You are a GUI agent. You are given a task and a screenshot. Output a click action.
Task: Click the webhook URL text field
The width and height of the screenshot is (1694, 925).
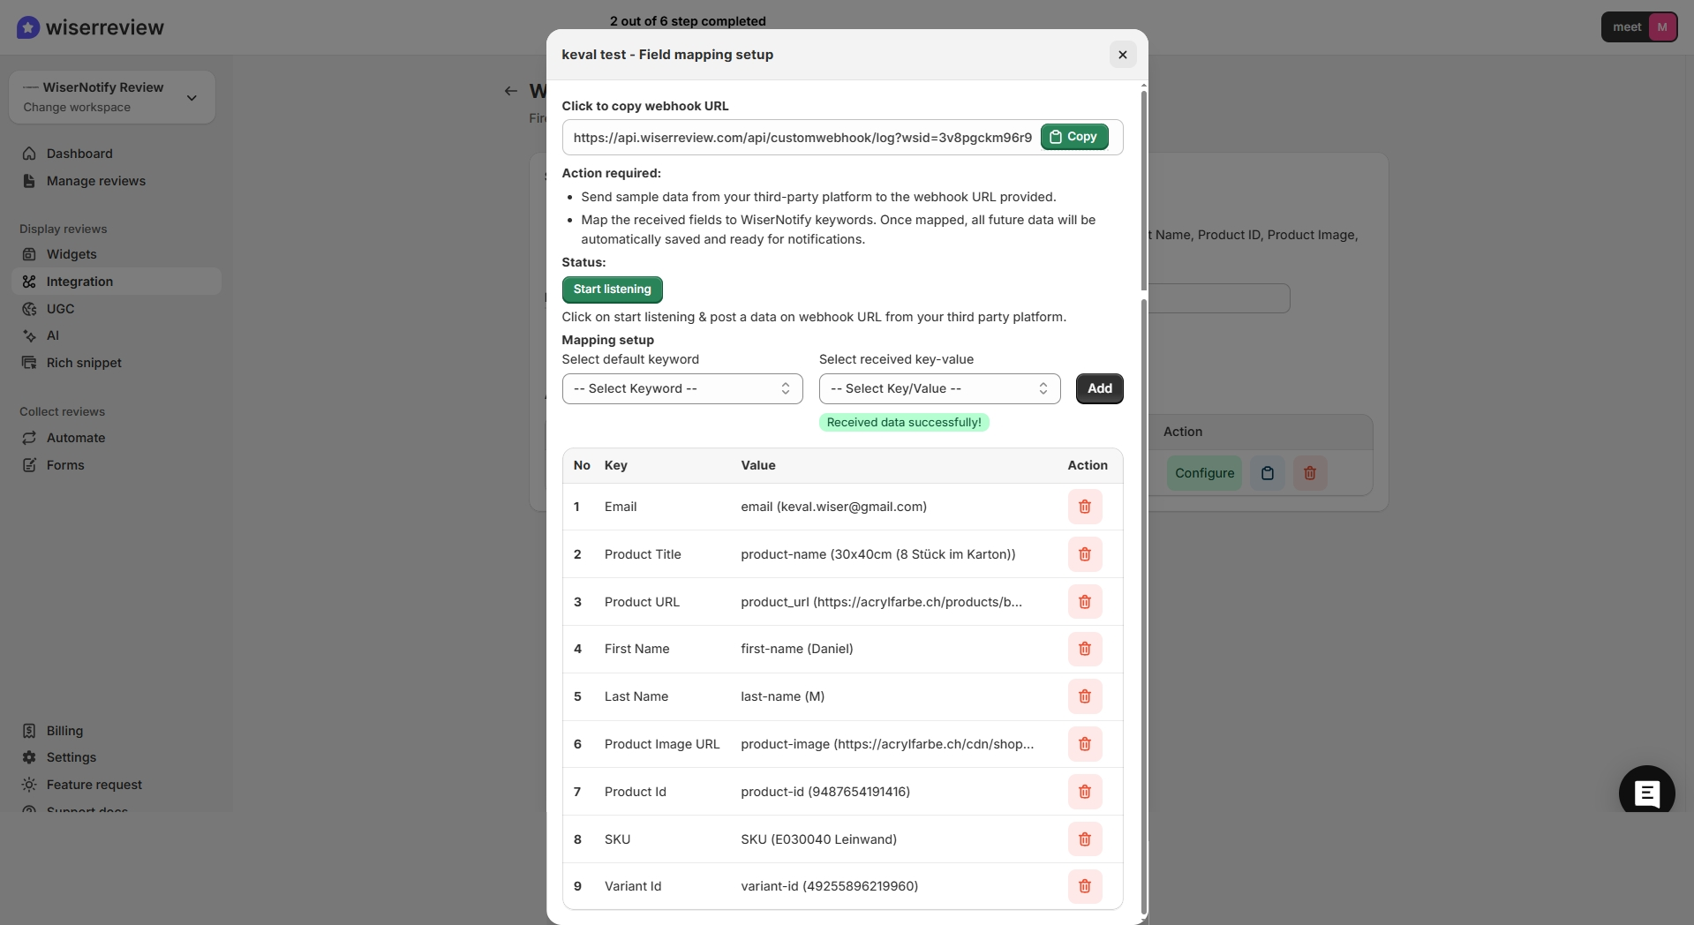802,138
